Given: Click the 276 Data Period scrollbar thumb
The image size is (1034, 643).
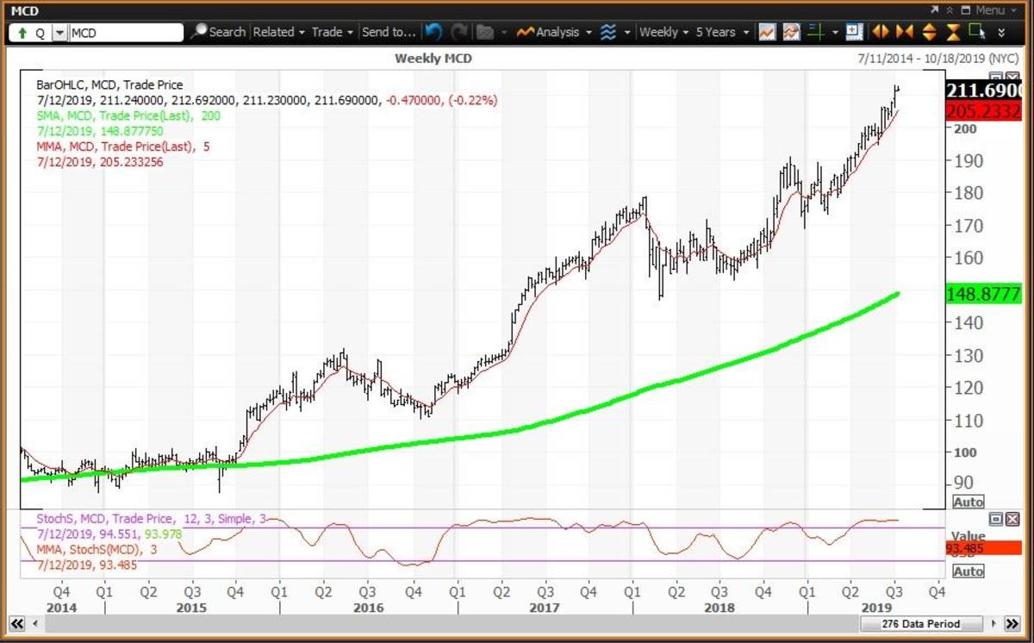Looking at the screenshot, I should tap(921, 624).
